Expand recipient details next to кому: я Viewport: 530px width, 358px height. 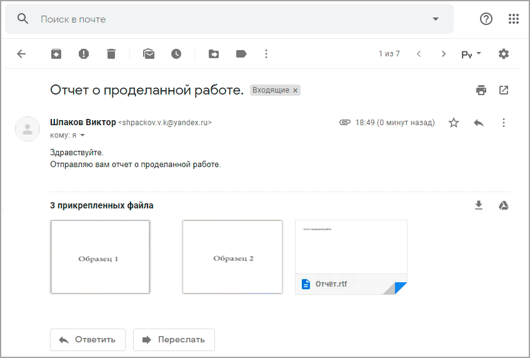pyautogui.click(x=82, y=135)
